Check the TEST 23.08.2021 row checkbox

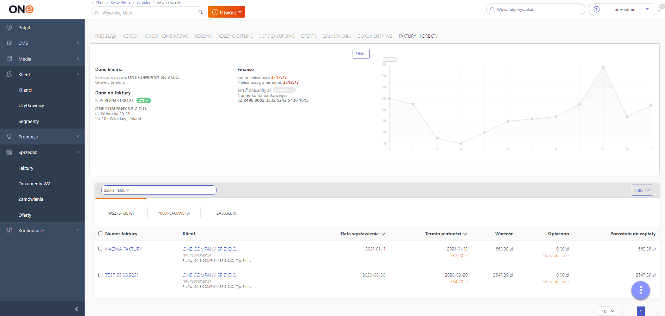coord(100,275)
